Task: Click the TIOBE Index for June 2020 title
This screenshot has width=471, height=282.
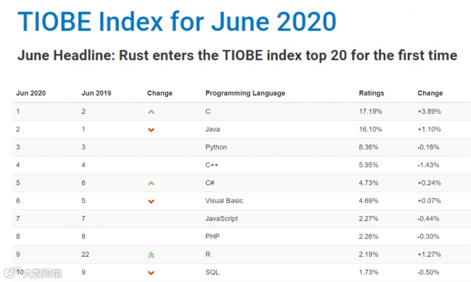Action: 177,21
